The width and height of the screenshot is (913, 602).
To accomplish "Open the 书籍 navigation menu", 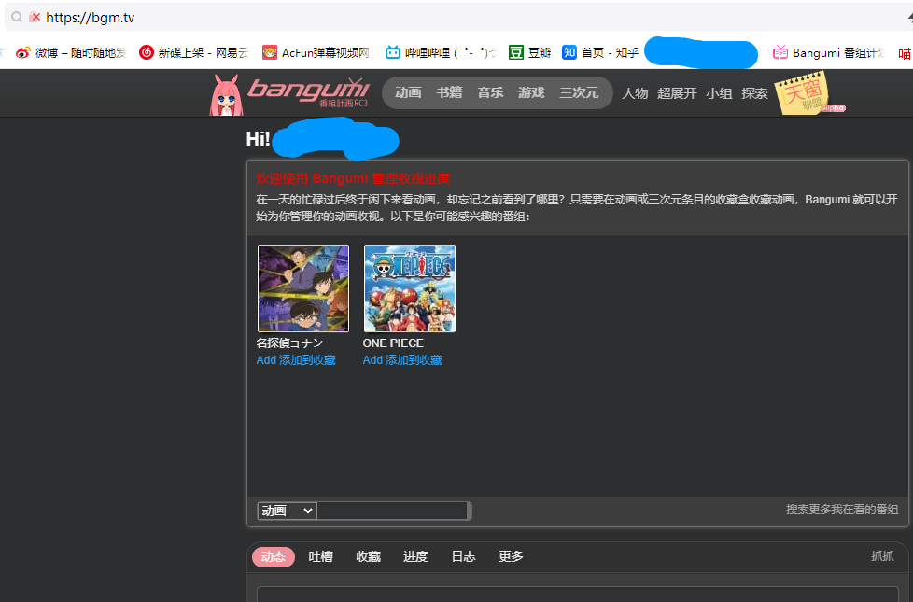I will (x=449, y=92).
